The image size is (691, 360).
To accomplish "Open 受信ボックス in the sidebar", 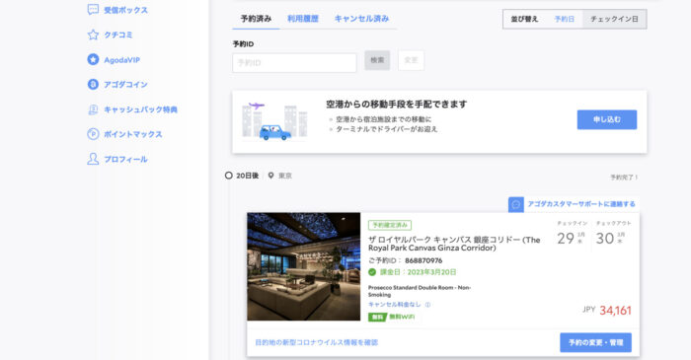I will click(125, 10).
